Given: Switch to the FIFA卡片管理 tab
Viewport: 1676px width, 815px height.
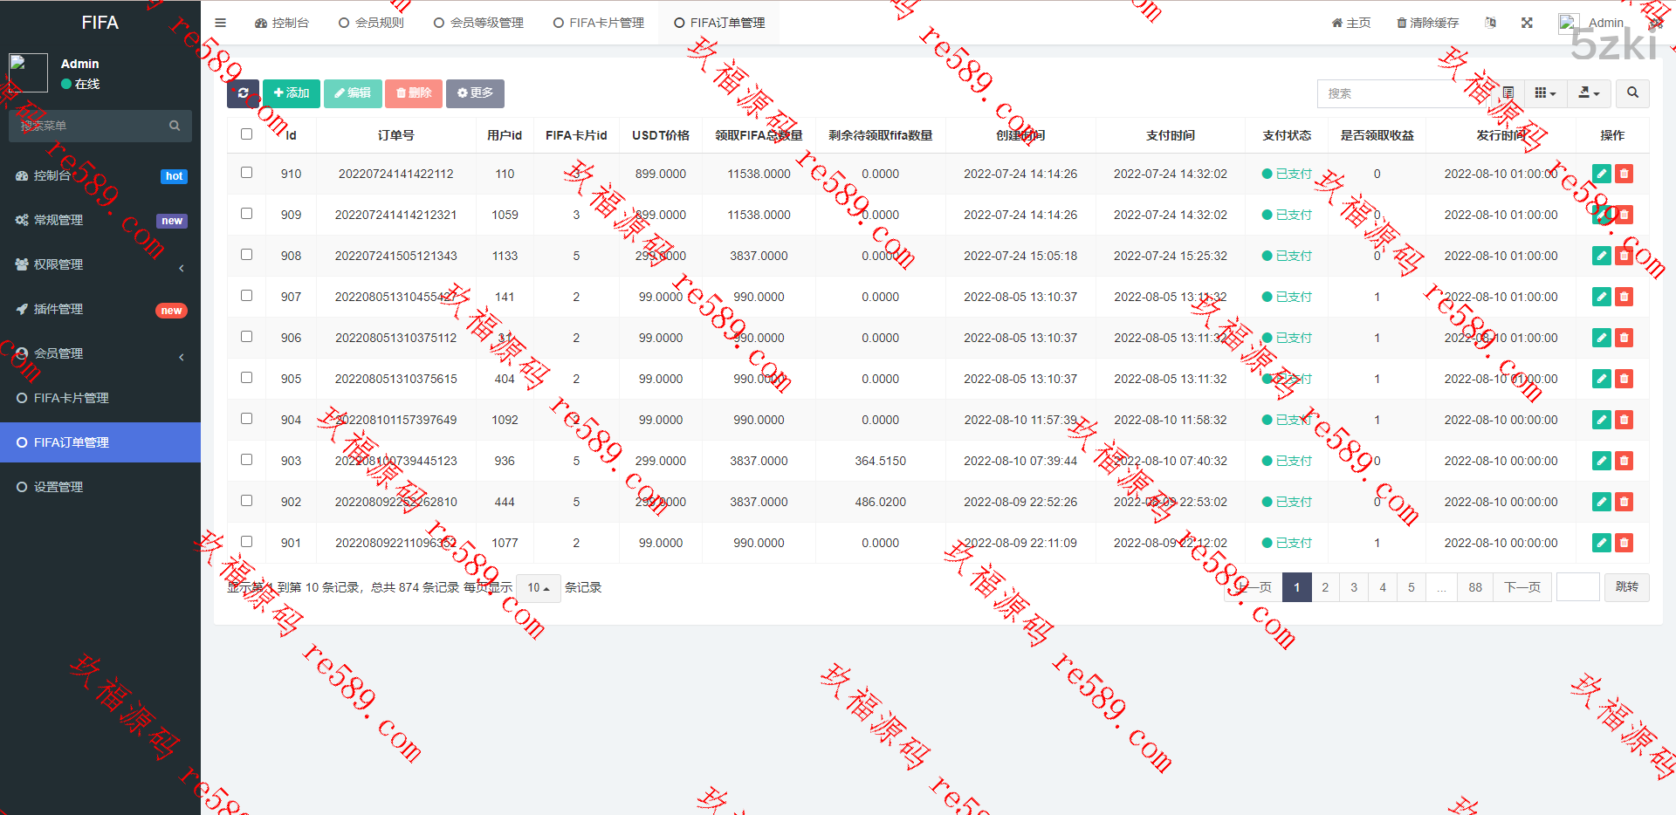Looking at the screenshot, I should [599, 23].
